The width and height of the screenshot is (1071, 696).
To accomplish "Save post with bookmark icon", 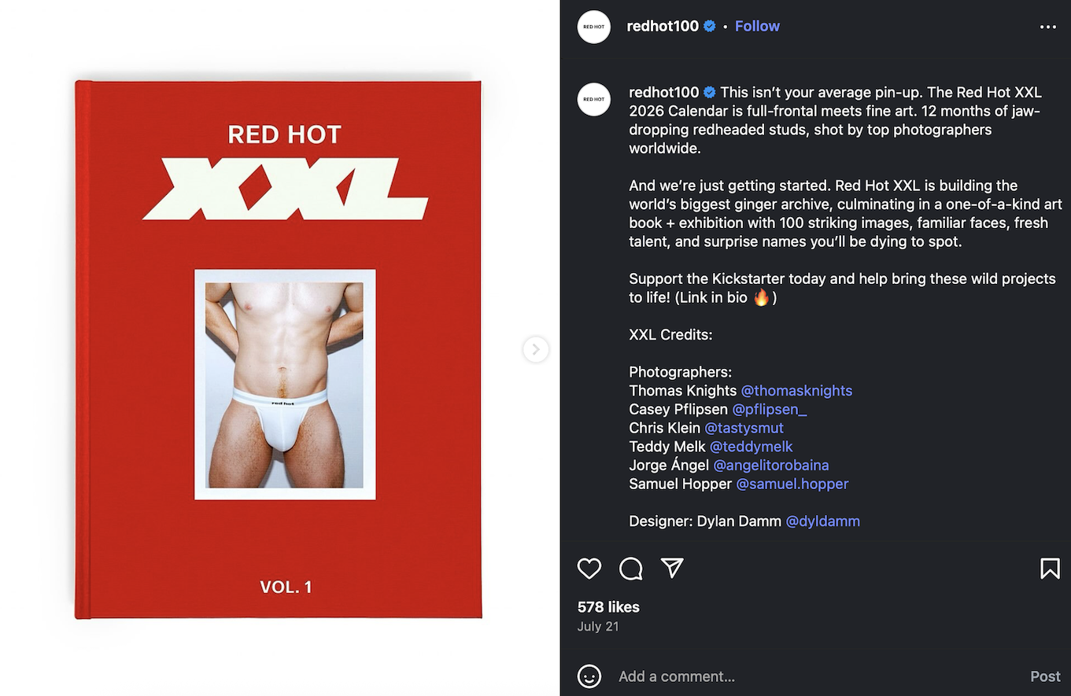I will pyautogui.click(x=1050, y=569).
